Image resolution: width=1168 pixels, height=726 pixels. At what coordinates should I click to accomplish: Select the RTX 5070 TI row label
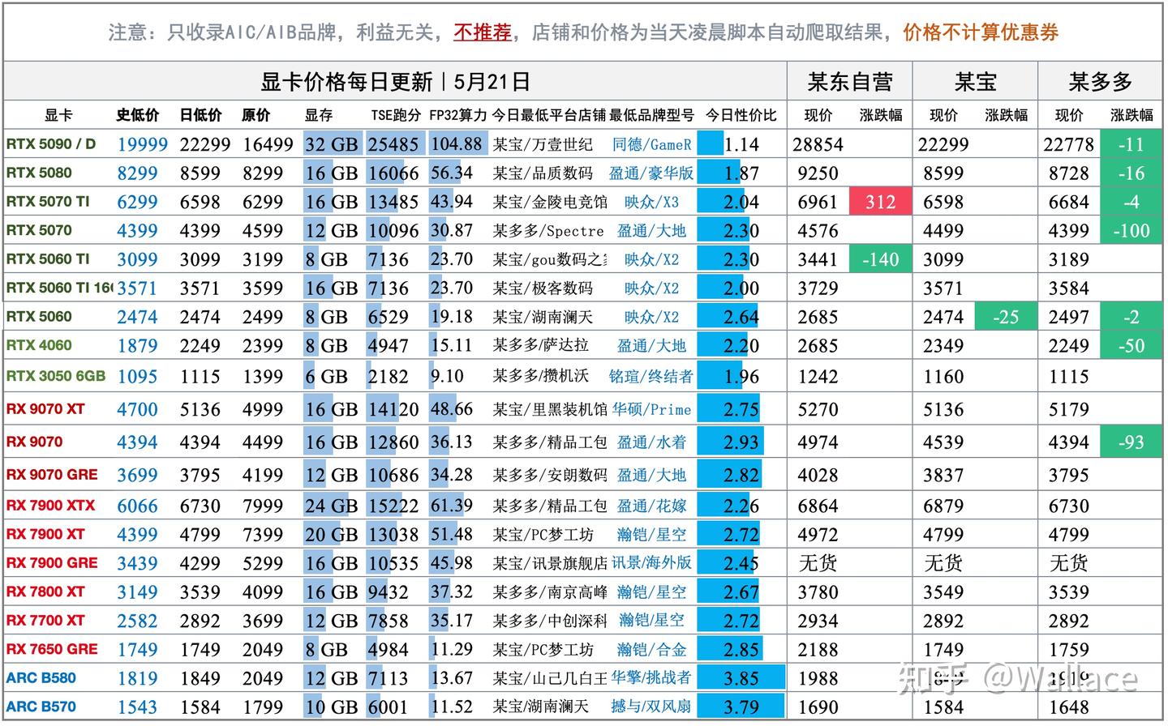point(48,202)
